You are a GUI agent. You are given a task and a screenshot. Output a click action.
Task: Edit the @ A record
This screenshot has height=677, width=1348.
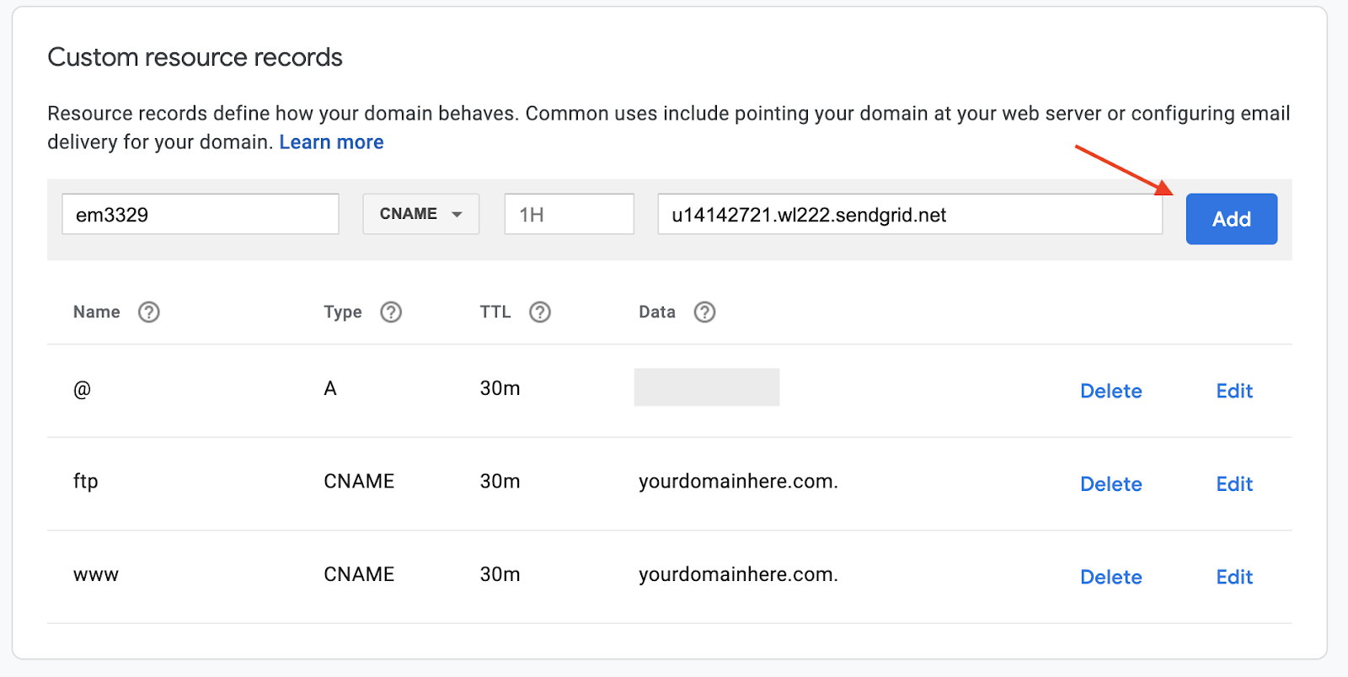(1234, 391)
